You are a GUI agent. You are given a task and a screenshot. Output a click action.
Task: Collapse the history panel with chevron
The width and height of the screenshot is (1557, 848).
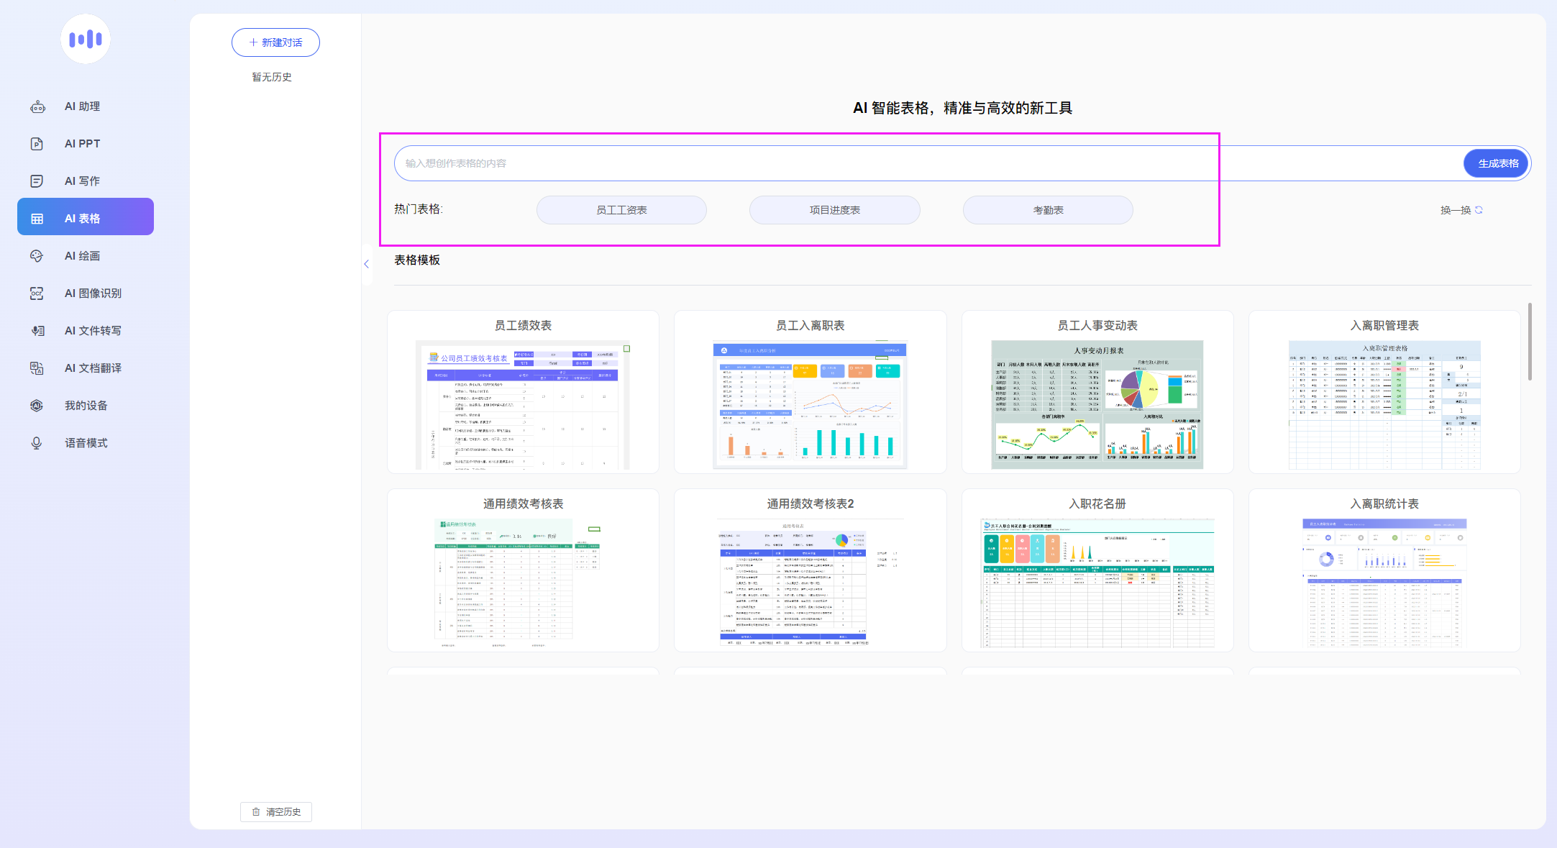[367, 264]
